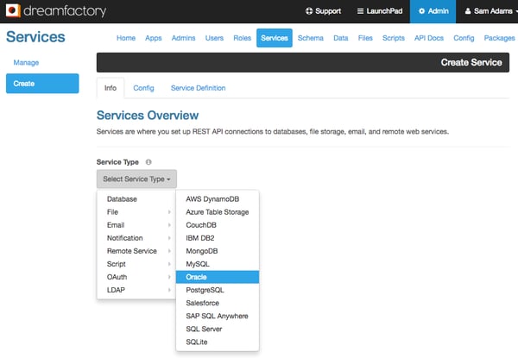Go to the Home tab

coord(126,38)
